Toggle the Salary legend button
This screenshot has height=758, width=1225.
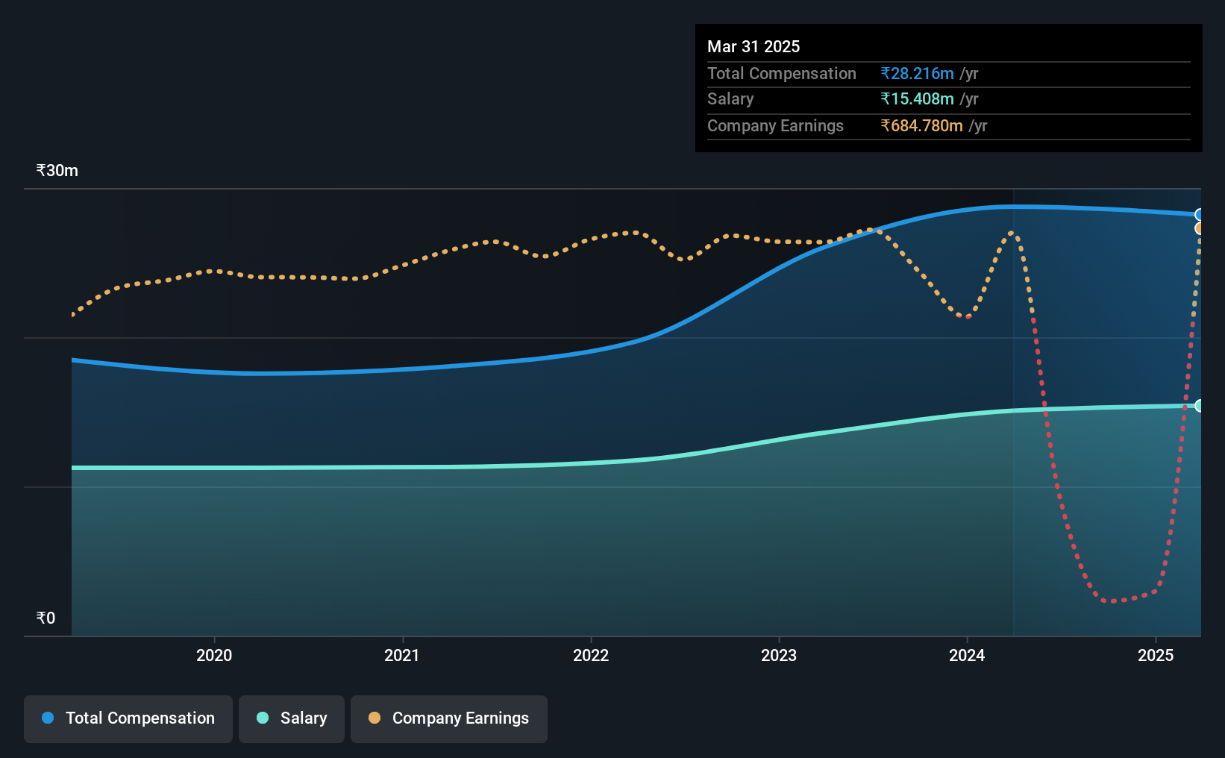pos(291,718)
